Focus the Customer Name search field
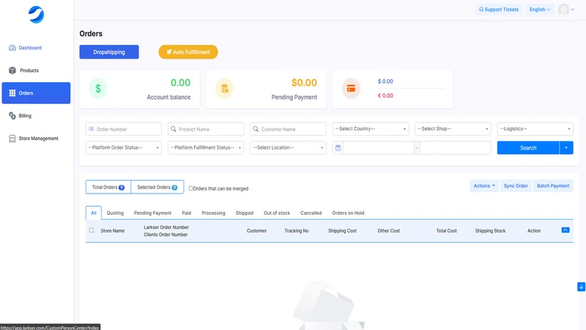The height and width of the screenshot is (330, 586). 288,129
